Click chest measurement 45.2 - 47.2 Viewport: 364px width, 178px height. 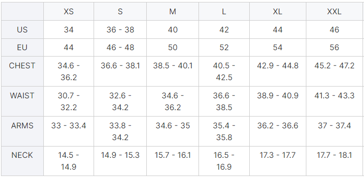coord(334,66)
